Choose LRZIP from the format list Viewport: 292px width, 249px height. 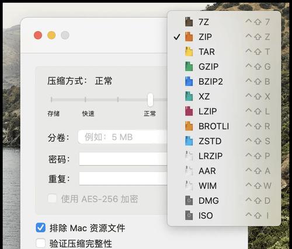224,156
